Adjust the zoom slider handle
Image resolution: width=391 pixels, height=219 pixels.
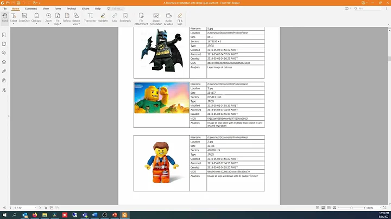point(351,208)
